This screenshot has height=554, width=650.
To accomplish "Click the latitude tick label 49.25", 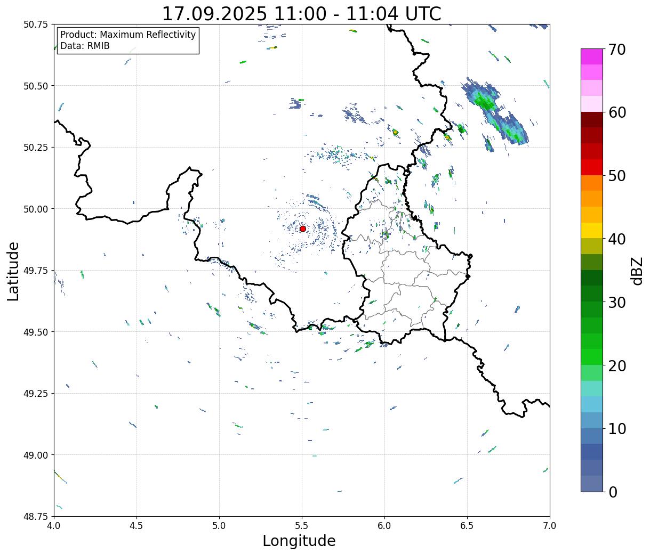I will tap(36, 394).
